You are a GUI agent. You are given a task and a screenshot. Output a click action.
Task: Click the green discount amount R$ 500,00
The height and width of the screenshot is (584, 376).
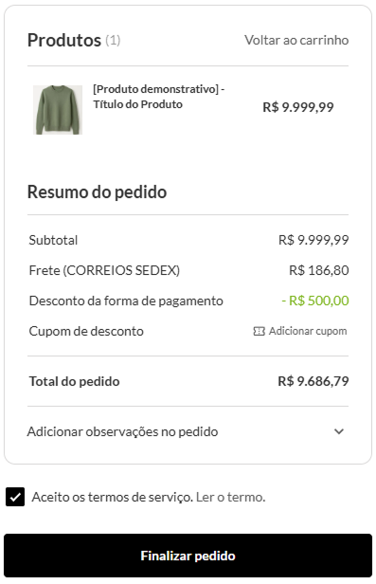click(315, 301)
